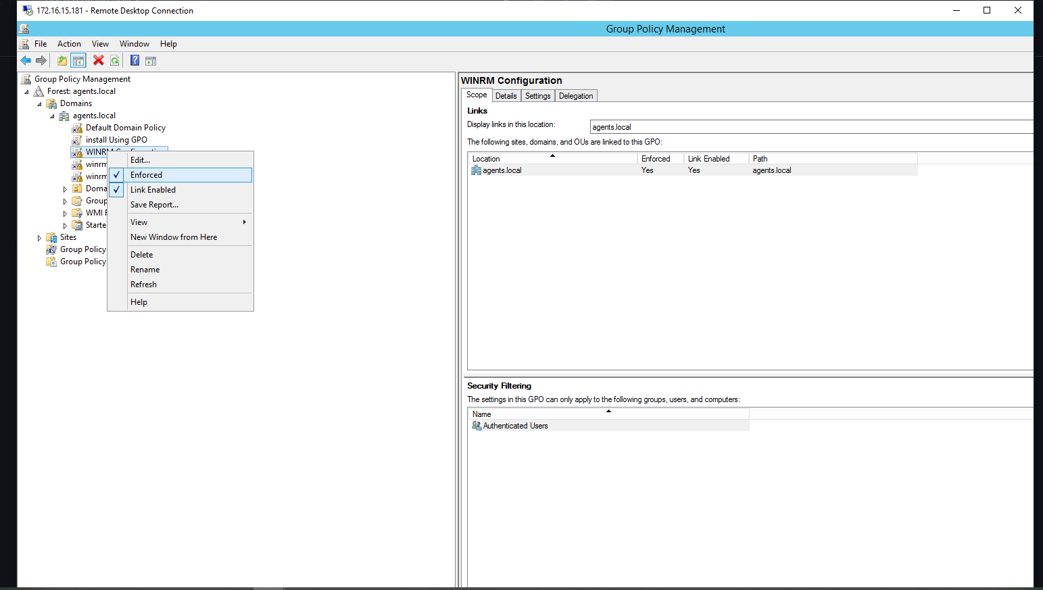Open the Window menu
This screenshot has height=590, width=1043.
click(135, 44)
